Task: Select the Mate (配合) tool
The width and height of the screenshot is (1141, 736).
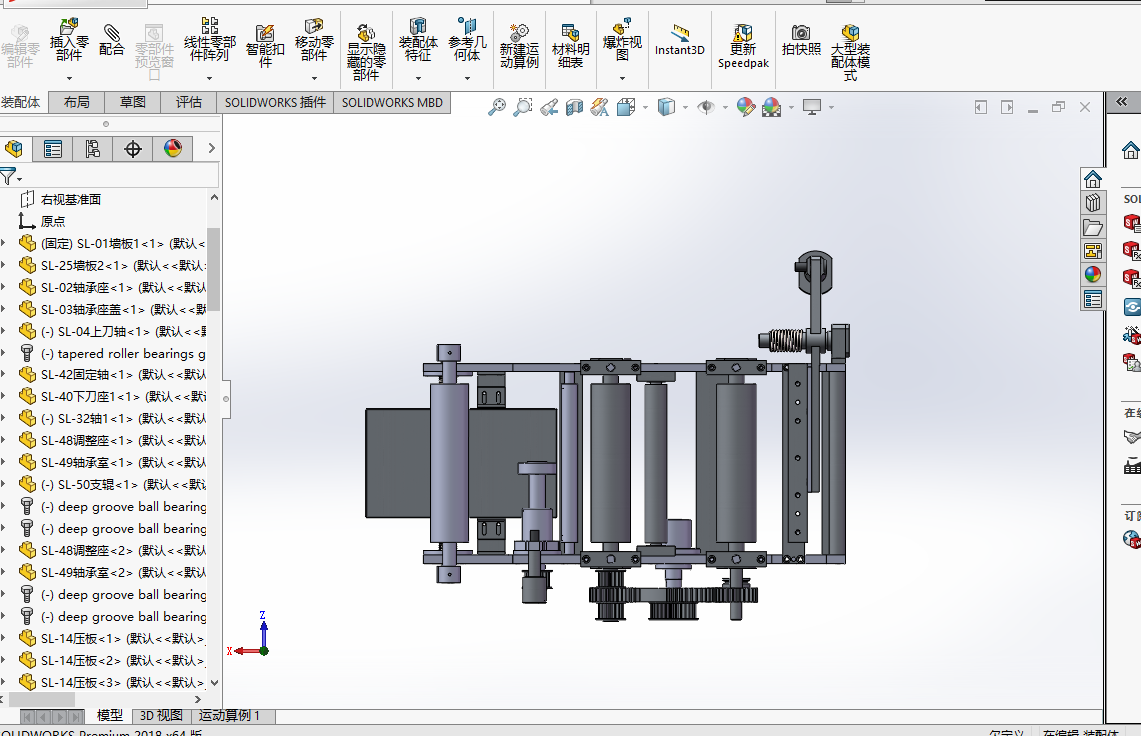Action: pyautogui.click(x=111, y=40)
